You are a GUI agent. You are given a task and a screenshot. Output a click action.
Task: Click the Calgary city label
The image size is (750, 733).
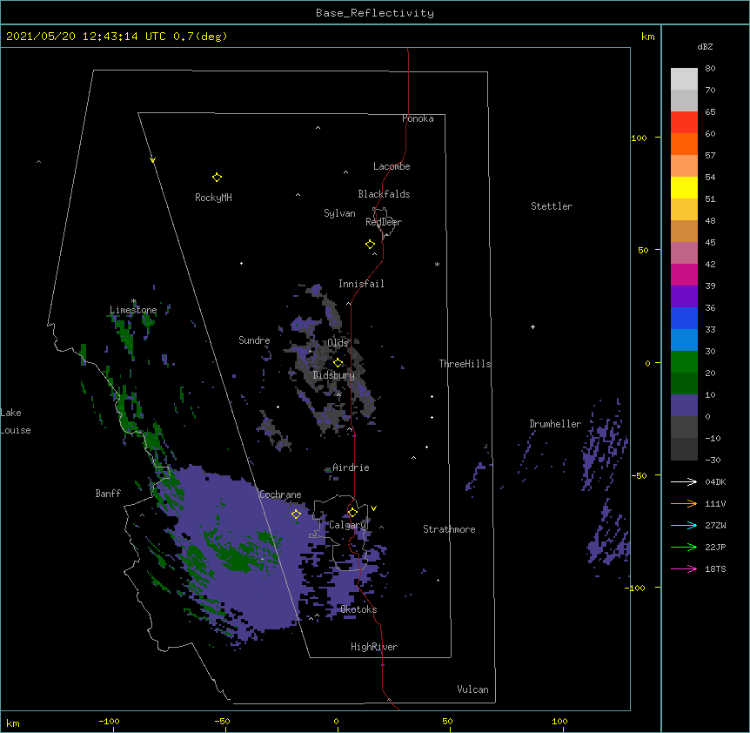click(348, 525)
